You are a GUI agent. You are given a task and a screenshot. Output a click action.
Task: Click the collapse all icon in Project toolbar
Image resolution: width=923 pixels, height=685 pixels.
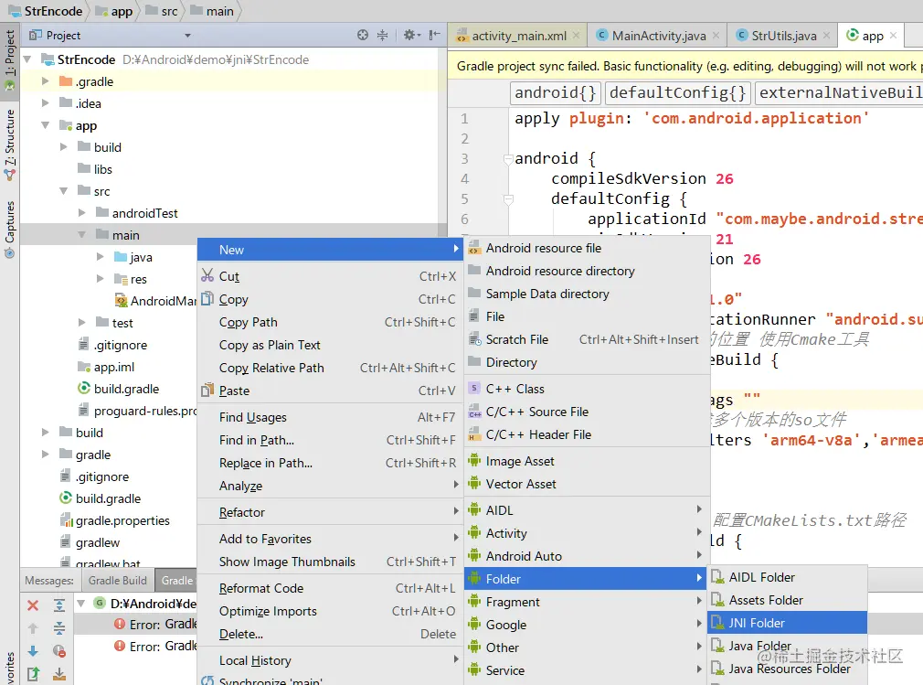point(383,36)
